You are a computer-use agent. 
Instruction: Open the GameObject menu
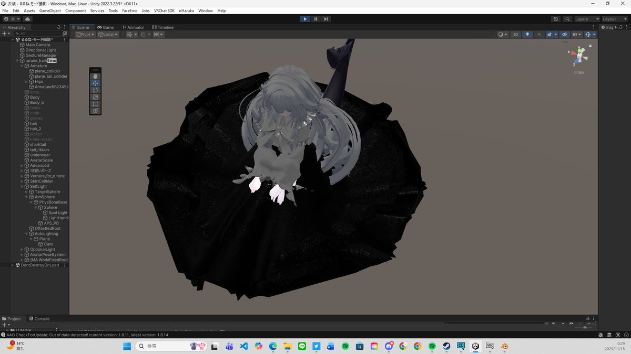coord(50,10)
